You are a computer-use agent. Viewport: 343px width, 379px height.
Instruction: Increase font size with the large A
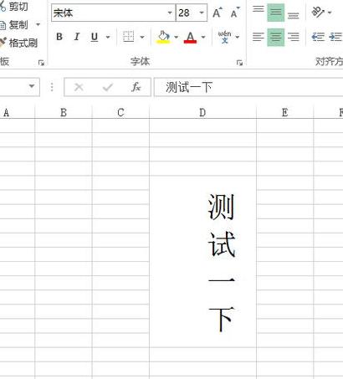218,13
